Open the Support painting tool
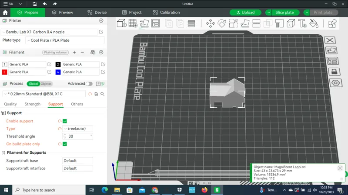The image size is (348, 195). [279, 23]
